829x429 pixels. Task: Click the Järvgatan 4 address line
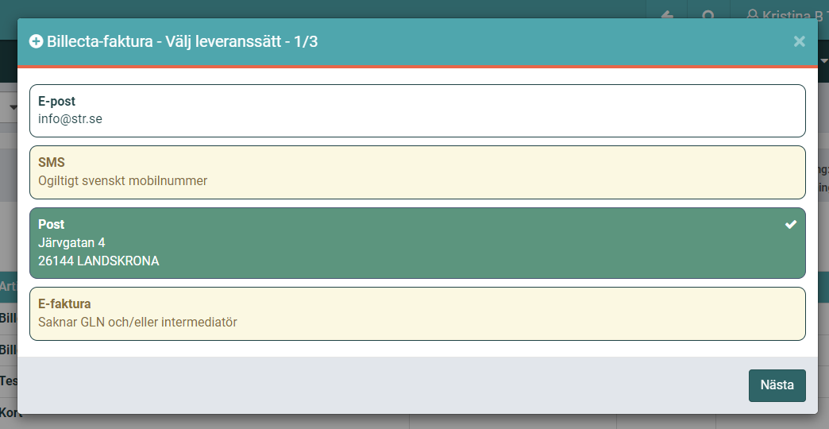[71, 242]
